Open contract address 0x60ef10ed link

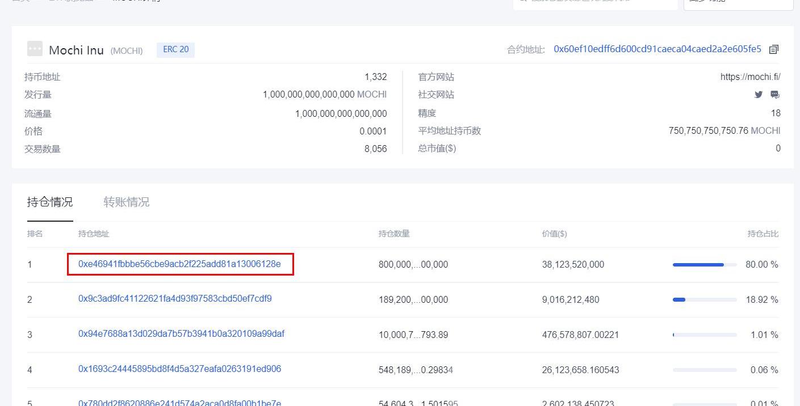pyautogui.click(x=657, y=49)
